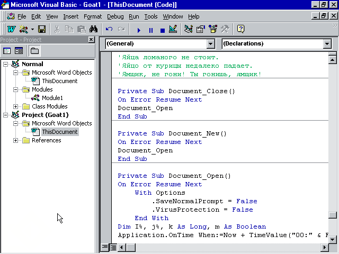Click the View Microsoft Word toolbar icon
The image size is (339, 254).
[x=12, y=29]
